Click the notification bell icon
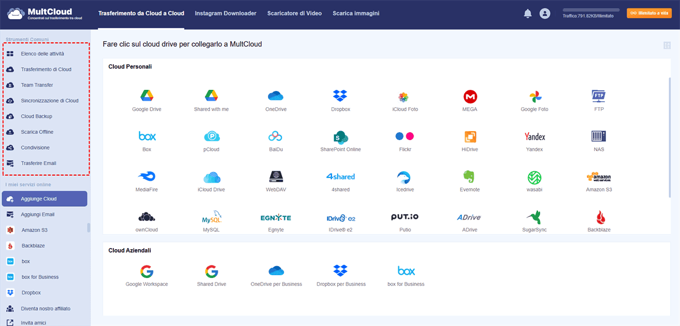Viewport: 680px width, 326px height. [x=528, y=14]
